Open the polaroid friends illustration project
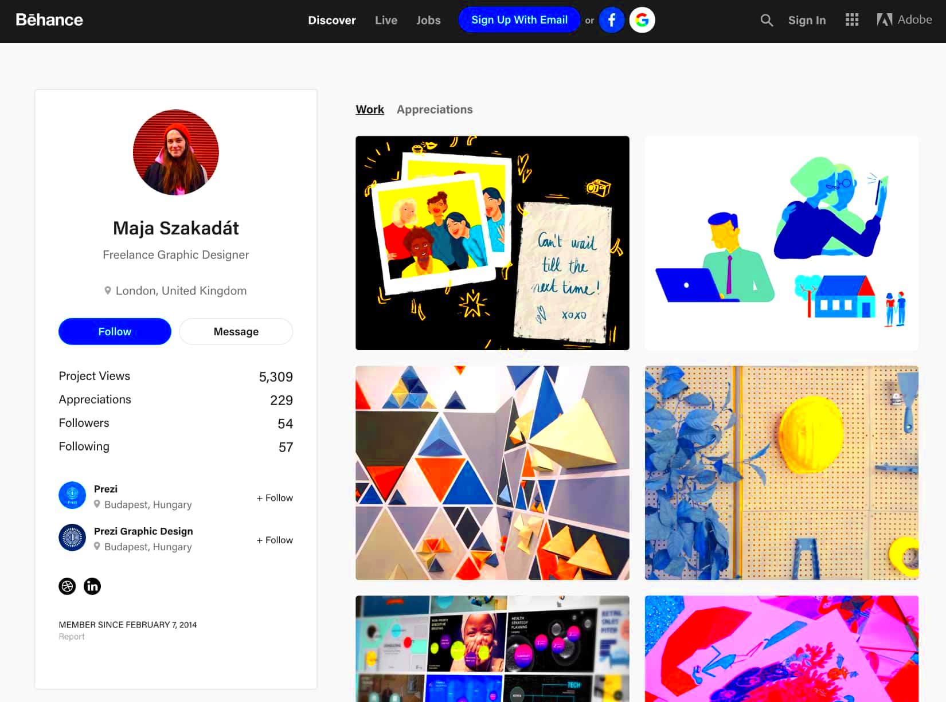Viewport: 946px width, 702px height. [492, 243]
